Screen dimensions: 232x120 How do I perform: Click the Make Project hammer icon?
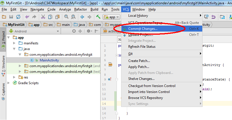[98, 17]
